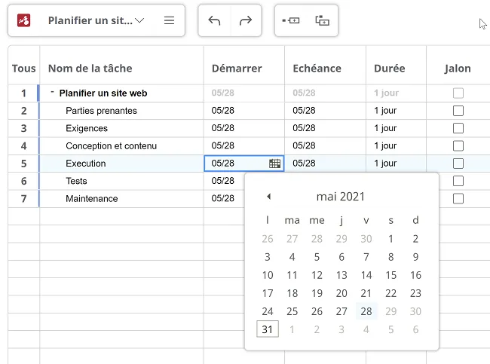Check the Jalon box for Parties prenantes
Screen dimensions: 490x364
click(x=458, y=111)
